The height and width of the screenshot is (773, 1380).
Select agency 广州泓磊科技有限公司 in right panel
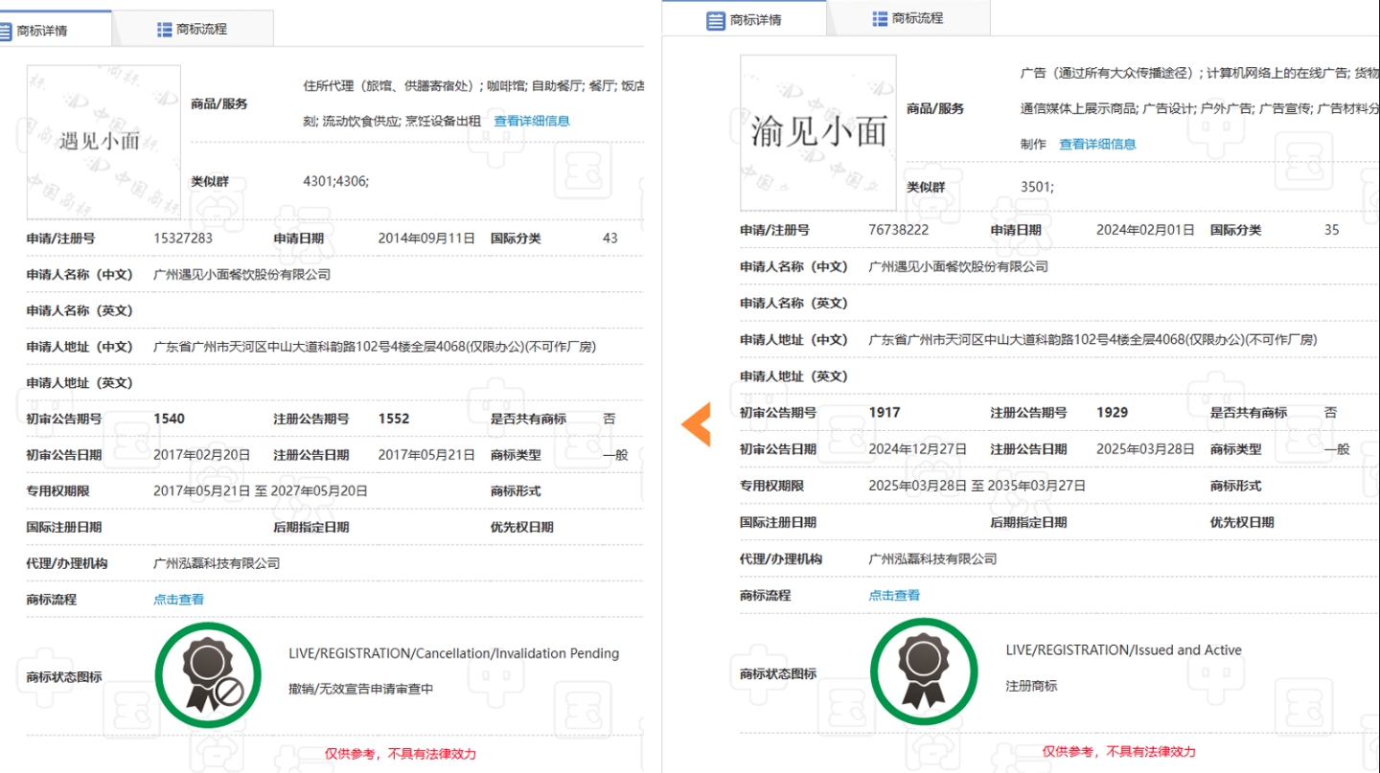pos(932,558)
